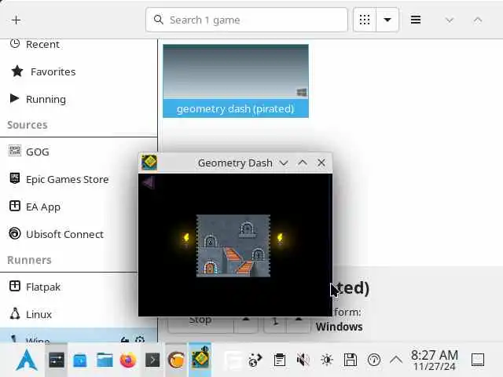This screenshot has width=503, height=377.
Task: Open Dolphin file manager from taskbar
Action: coord(105,360)
